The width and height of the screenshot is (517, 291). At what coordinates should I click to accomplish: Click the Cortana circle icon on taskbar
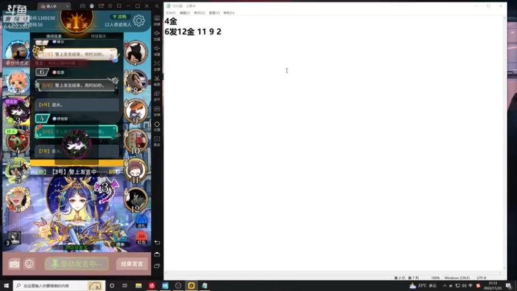tap(112, 286)
